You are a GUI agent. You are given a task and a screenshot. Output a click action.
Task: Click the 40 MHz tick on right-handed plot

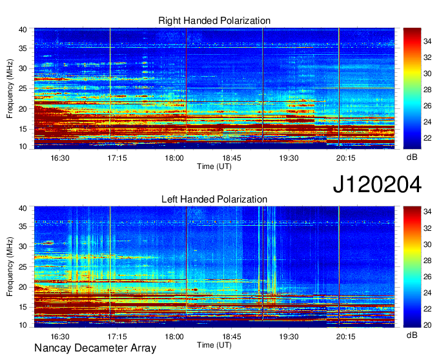pyautogui.click(x=23, y=30)
